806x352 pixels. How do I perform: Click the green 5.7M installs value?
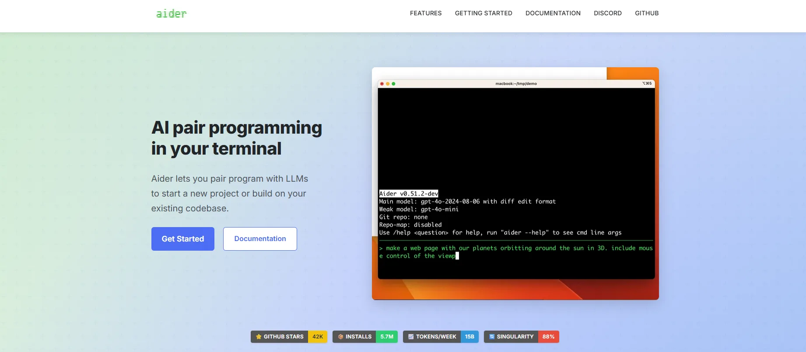(x=387, y=337)
